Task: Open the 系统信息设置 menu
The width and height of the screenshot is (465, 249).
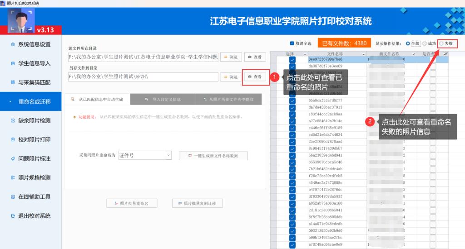Action: pos(31,44)
